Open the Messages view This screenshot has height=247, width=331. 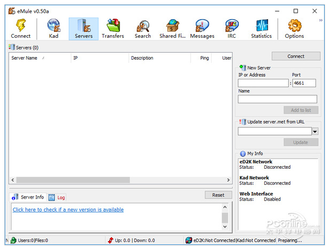pos(202,29)
